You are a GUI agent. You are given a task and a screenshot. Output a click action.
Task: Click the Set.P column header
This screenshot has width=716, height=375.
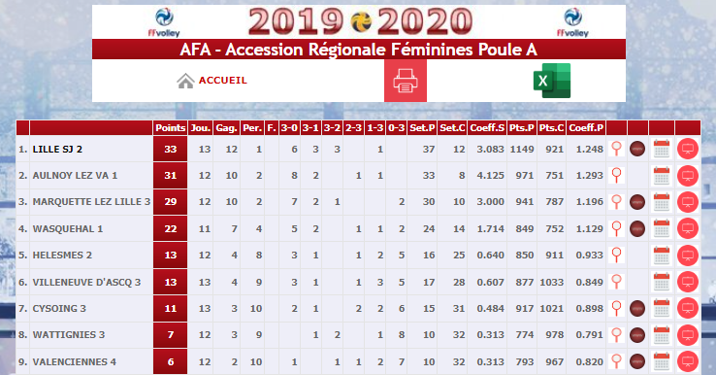click(x=422, y=128)
